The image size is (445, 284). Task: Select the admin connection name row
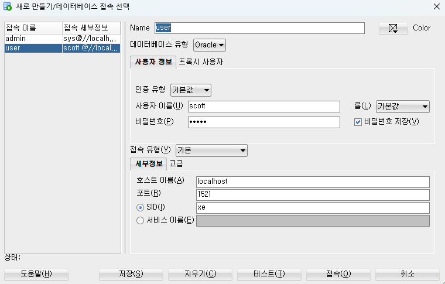click(33, 39)
